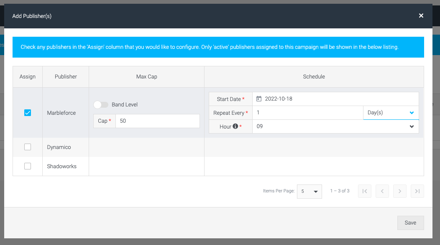Enable the Band Level toggle

(101, 105)
